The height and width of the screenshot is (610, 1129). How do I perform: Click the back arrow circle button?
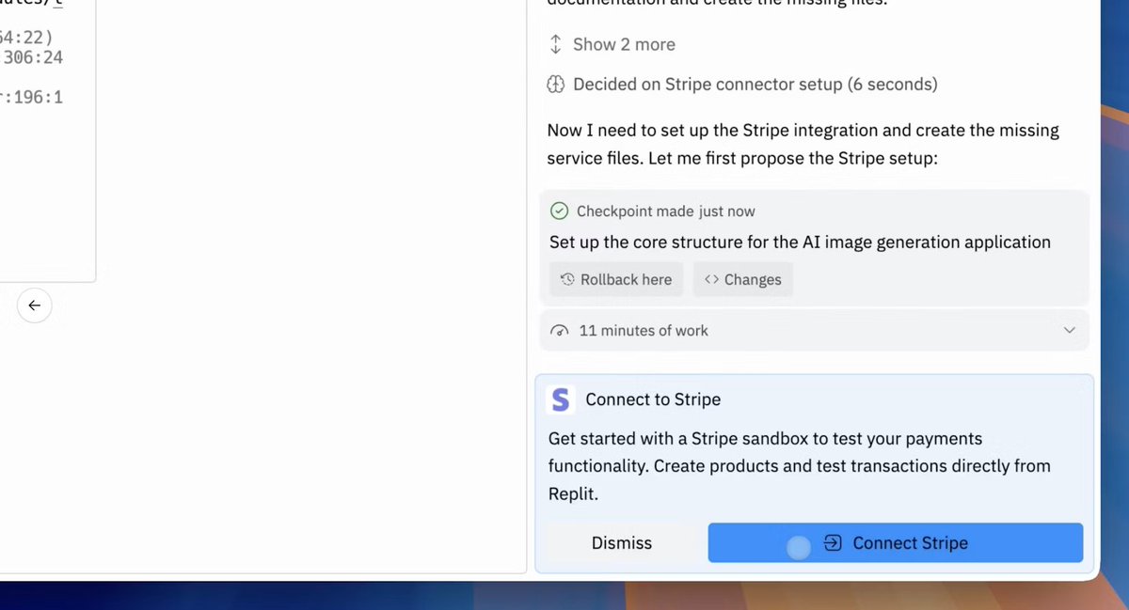[35, 305]
